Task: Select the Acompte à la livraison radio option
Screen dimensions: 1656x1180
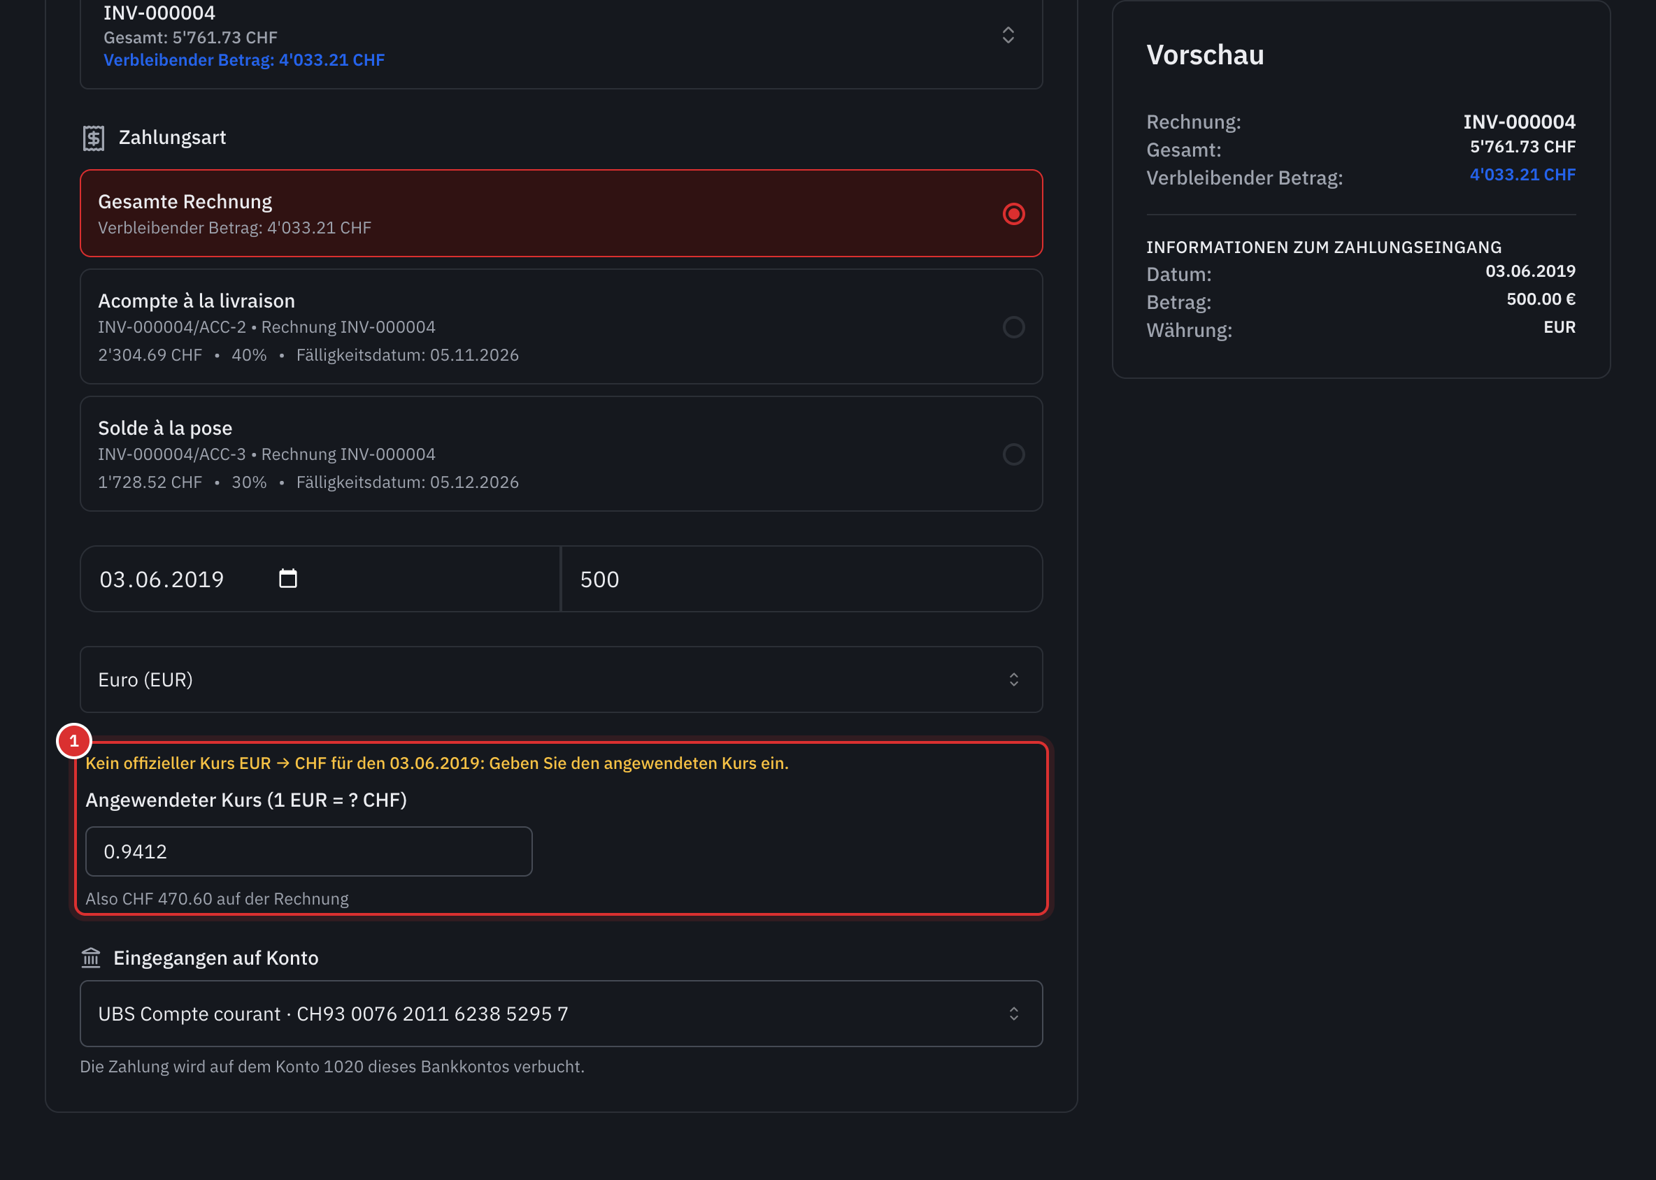Action: click(x=1013, y=327)
